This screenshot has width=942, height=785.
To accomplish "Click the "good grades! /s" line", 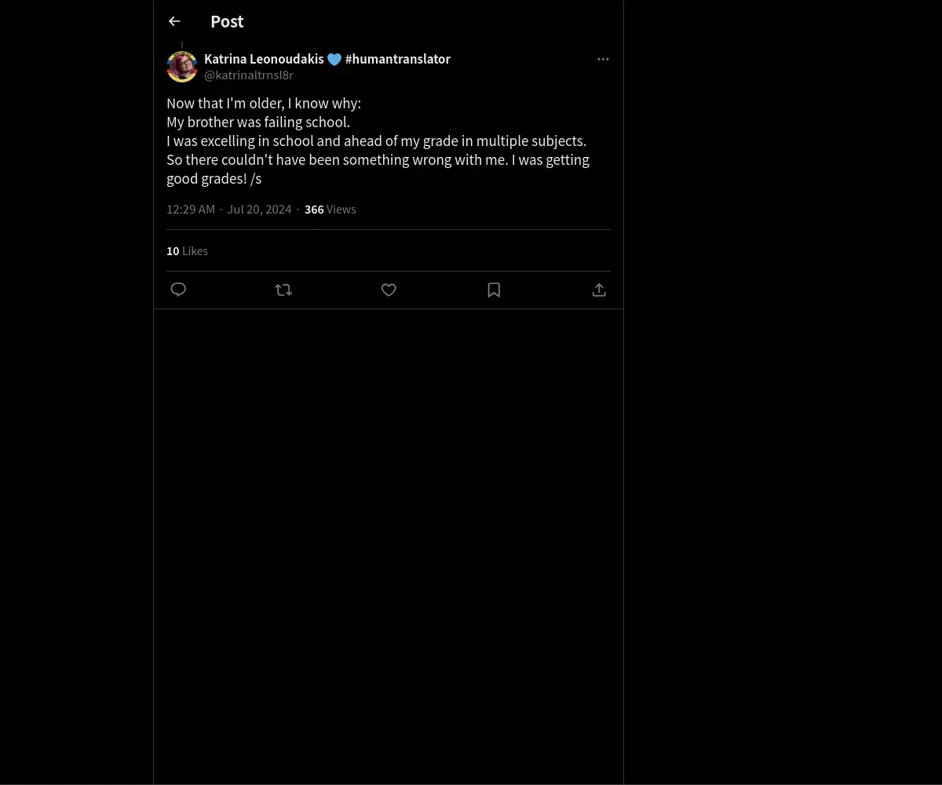I will 214,179.
